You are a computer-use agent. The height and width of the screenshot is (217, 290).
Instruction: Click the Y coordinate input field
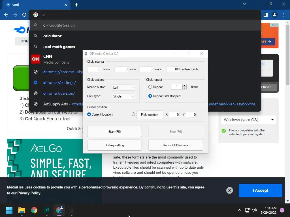pyautogui.click(x=191, y=115)
